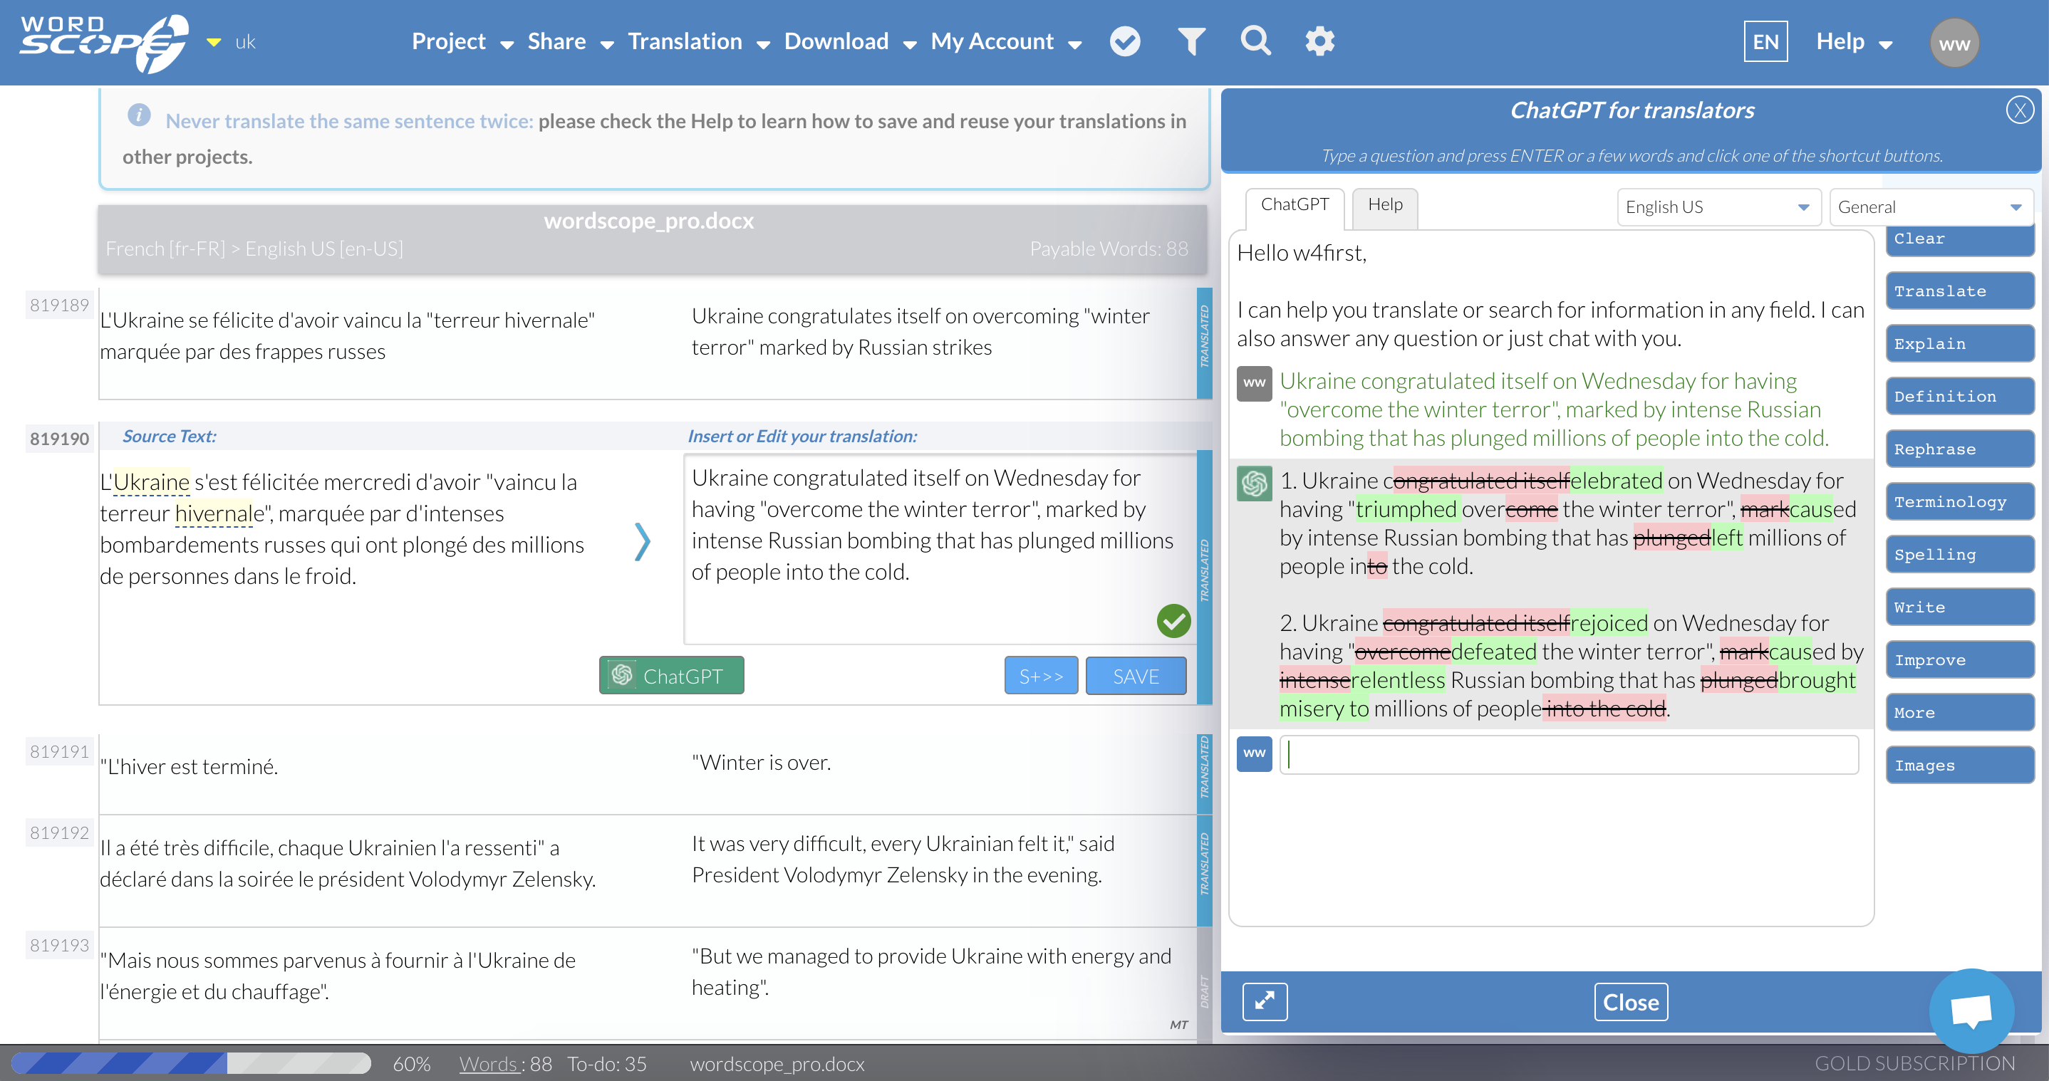This screenshot has width=2049, height=1081.
Task: Click into the translation edit box for segment 819190
Action: [940, 548]
